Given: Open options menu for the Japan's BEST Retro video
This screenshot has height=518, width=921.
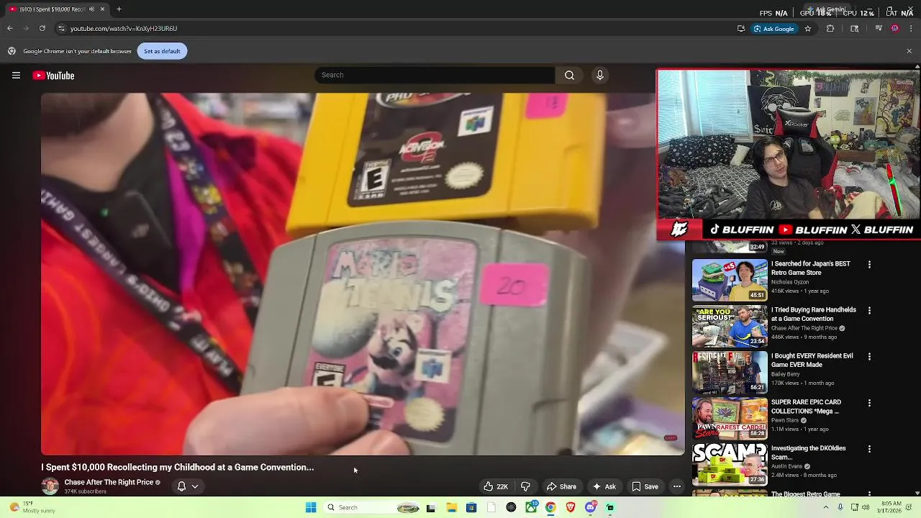Looking at the screenshot, I should 869,265.
